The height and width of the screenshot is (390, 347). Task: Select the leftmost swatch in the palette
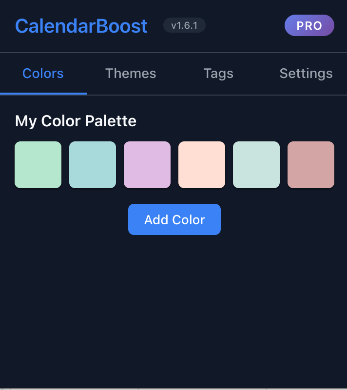38,164
